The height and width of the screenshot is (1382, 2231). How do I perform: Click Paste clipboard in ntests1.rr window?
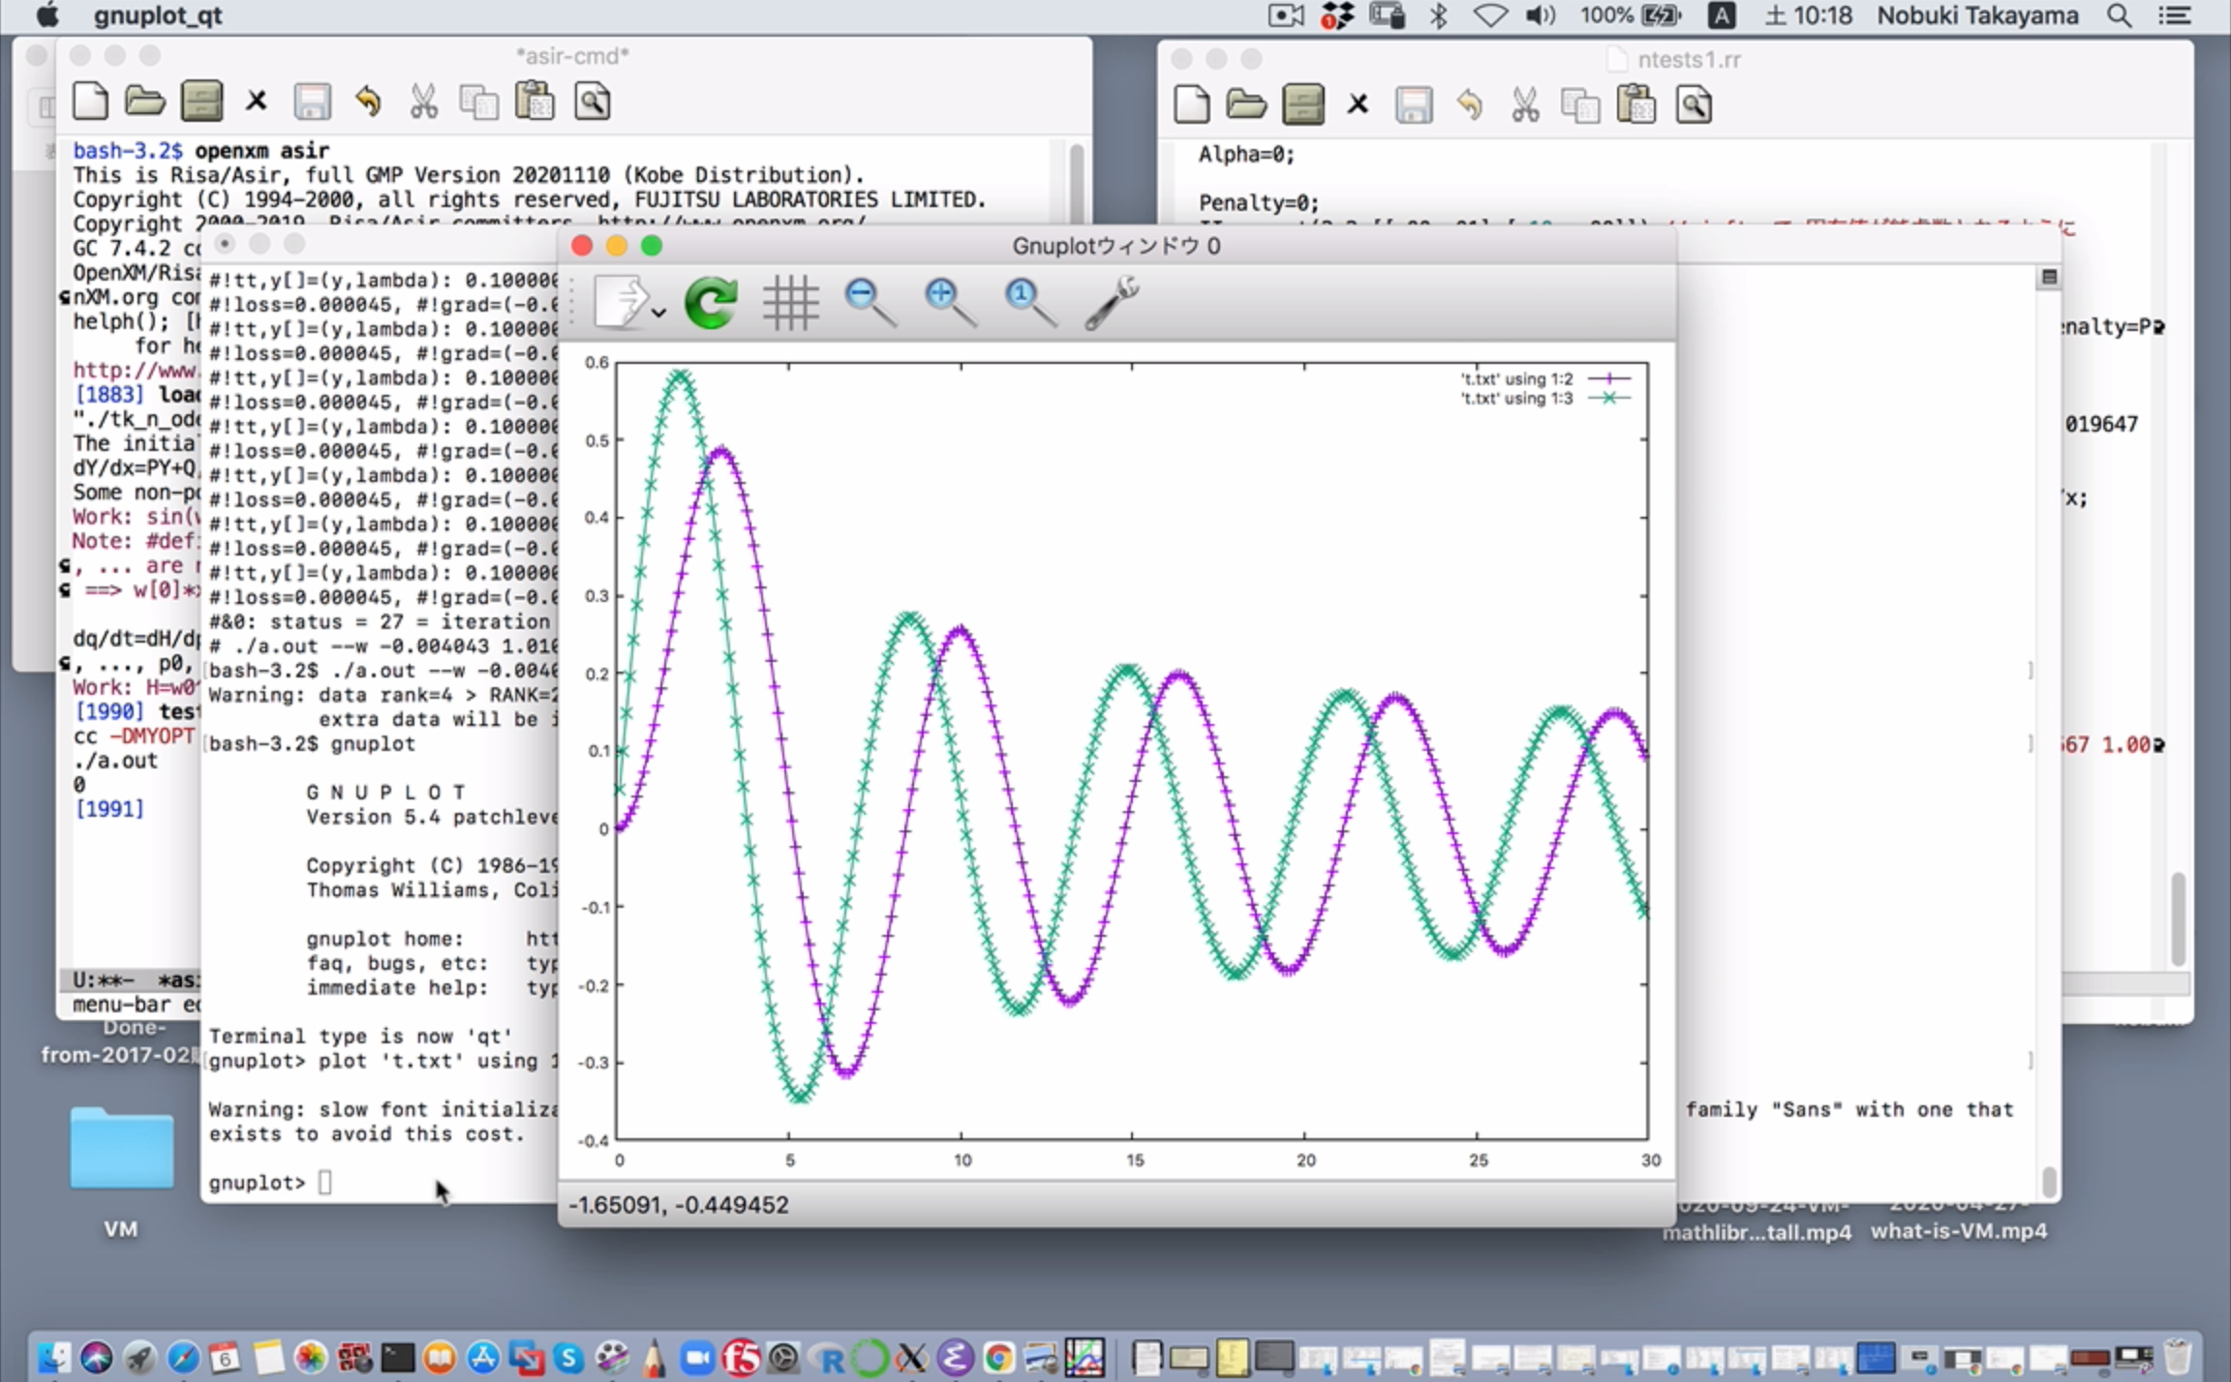[1636, 105]
